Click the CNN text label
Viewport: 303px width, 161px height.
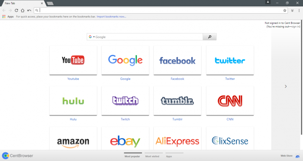click(x=230, y=119)
